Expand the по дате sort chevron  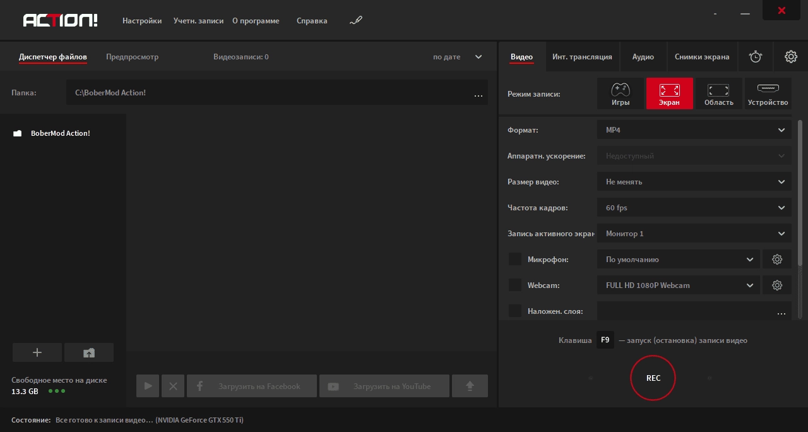(478, 57)
